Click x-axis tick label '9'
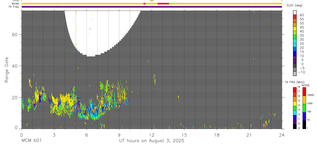The width and height of the screenshot is (317, 146). click(x=119, y=135)
